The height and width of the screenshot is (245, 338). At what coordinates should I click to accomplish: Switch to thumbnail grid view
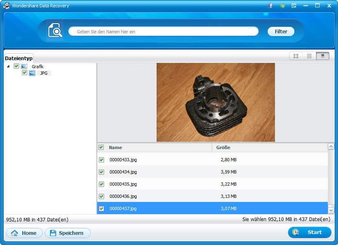(296, 56)
